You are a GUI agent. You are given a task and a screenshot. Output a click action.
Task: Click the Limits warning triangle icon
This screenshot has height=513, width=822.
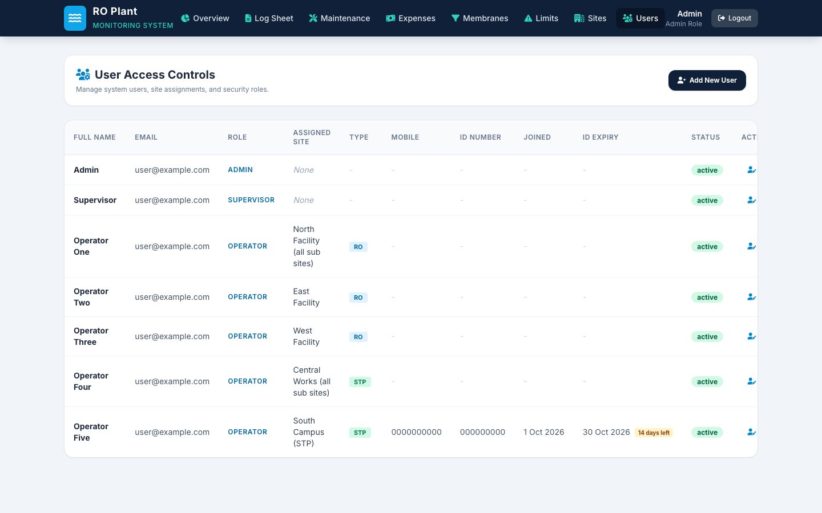tap(528, 18)
